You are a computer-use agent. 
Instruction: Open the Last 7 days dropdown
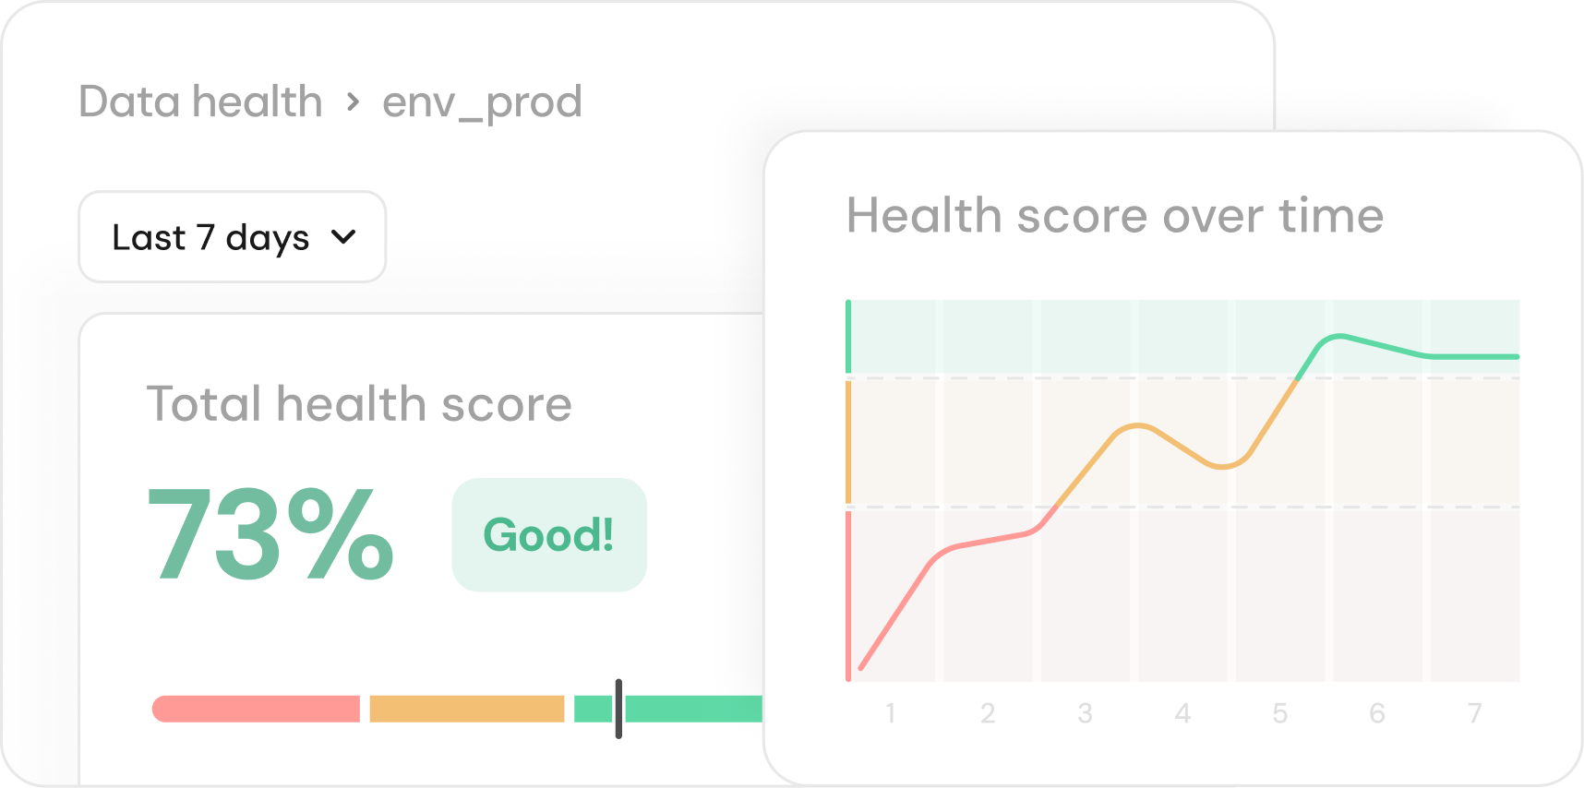231,237
